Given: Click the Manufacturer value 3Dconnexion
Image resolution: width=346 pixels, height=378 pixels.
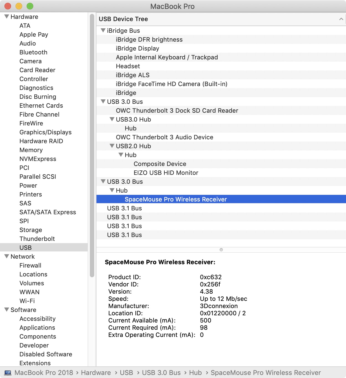Looking at the screenshot, I should click(x=219, y=306).
